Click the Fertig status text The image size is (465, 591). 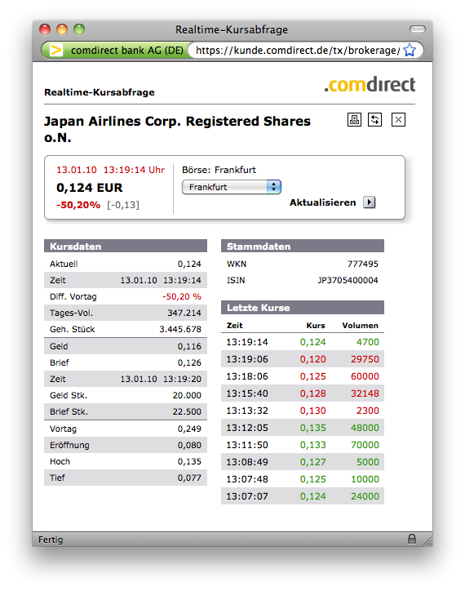pyautogui.click(x=51, y=540)
